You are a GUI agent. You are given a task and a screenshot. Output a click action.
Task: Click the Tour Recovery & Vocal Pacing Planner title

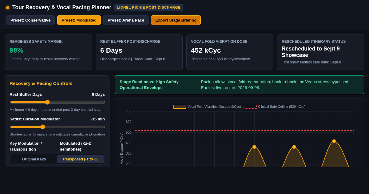62,7
